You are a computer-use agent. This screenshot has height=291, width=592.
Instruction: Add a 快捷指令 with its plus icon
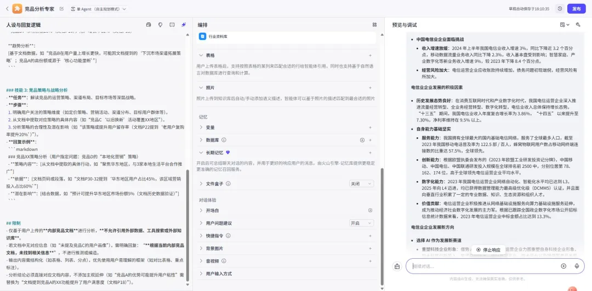[370, 236]
